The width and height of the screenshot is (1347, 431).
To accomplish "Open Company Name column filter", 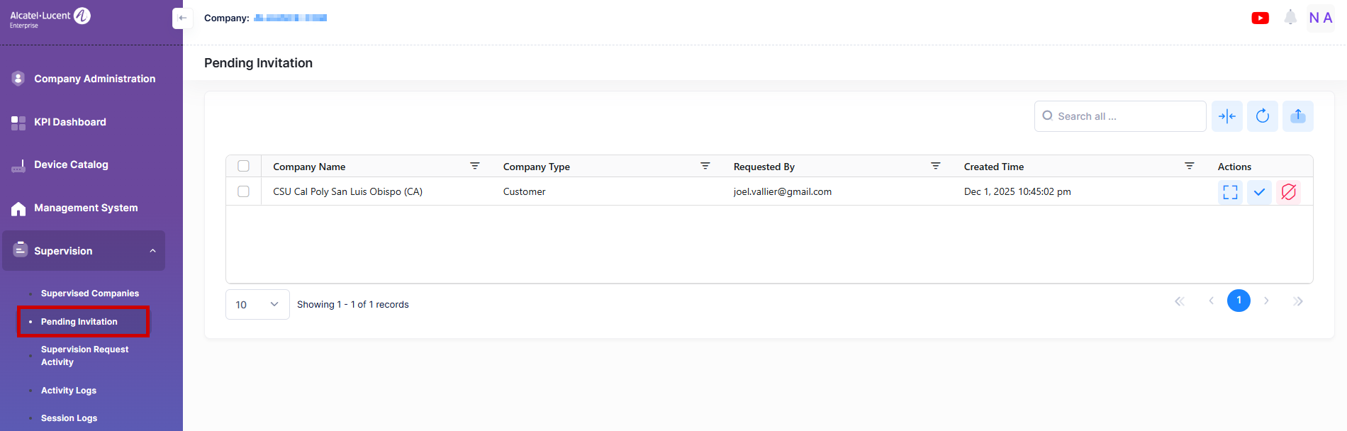I will 475,166.
